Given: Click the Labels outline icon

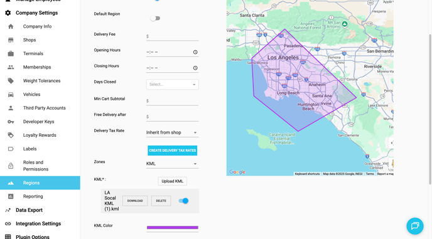Looking at the screenshot, I should point(11,149).
